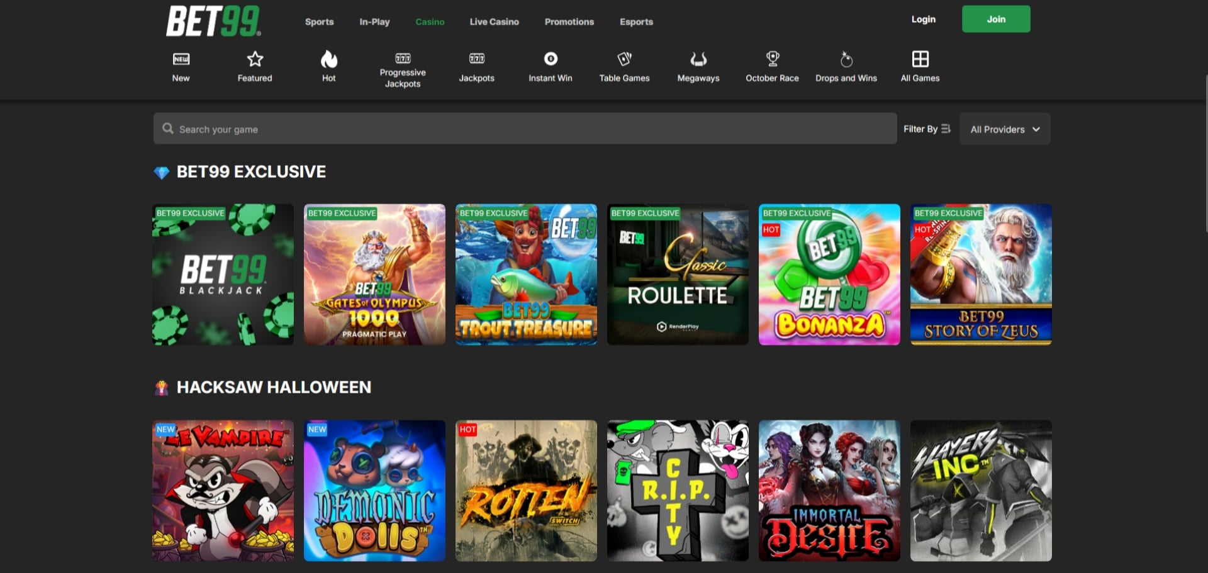This screenshot has height=573, width=1208.
Task: Expand the All Providers dropdown
Action: click(1005, 129)
